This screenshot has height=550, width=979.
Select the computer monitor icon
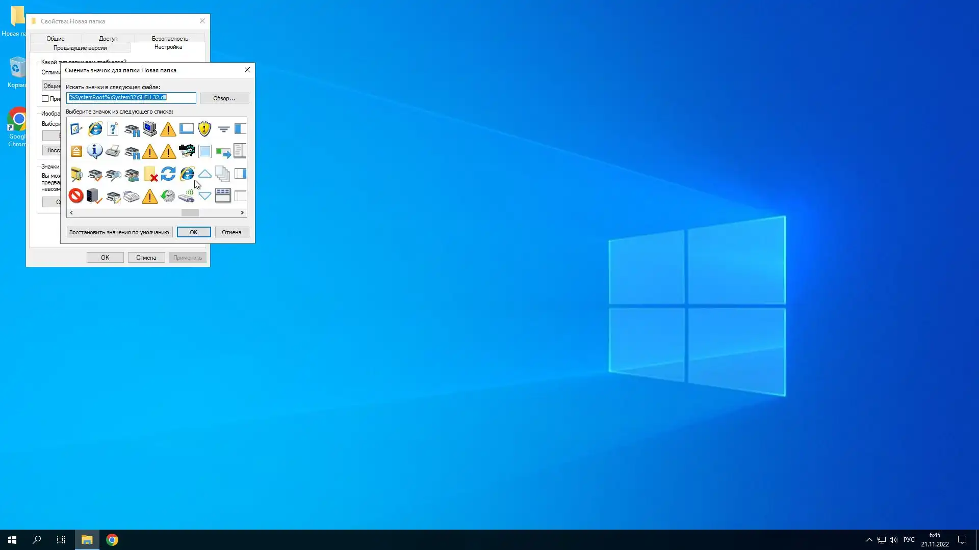pyautogui.click(x=149, y=129)
